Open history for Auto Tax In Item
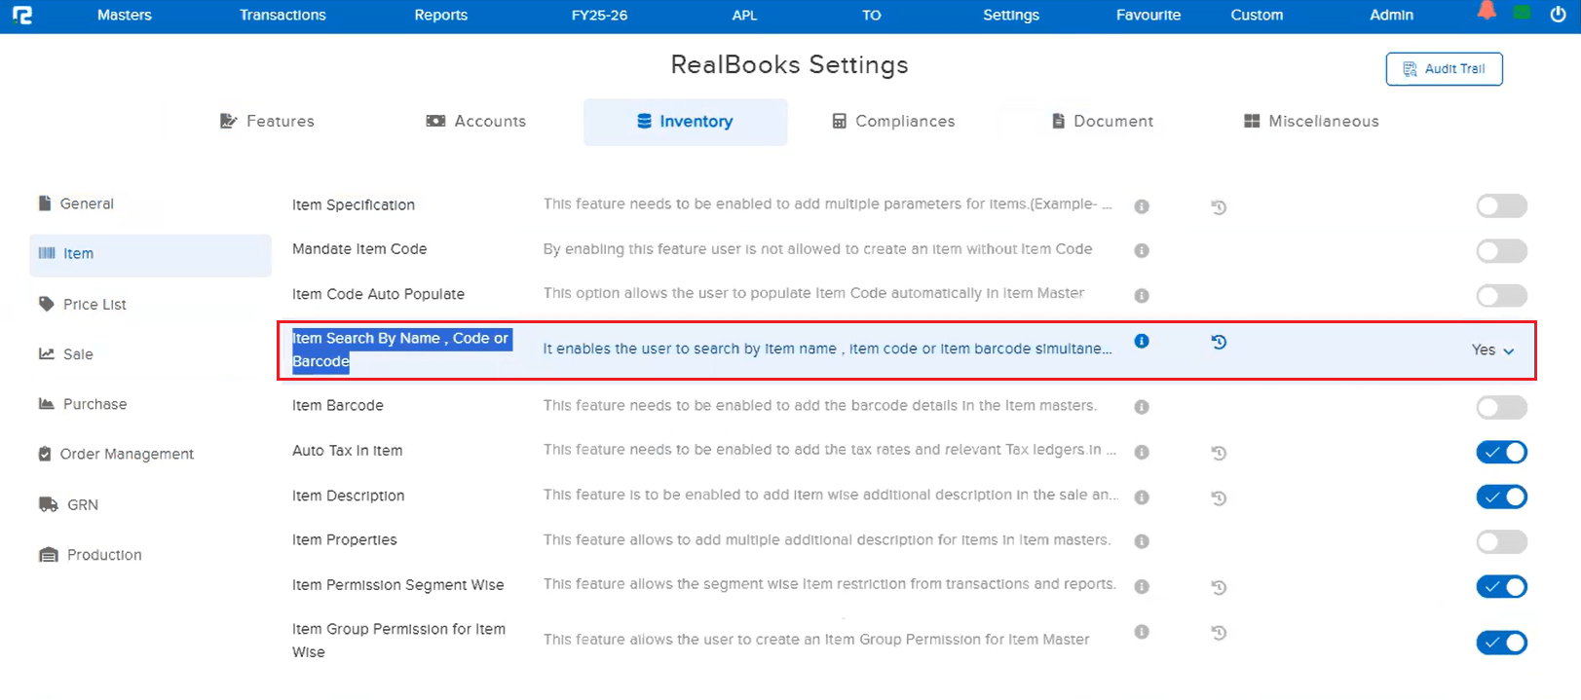Viewport: 1581px width, 700px height. (1219, 453)
